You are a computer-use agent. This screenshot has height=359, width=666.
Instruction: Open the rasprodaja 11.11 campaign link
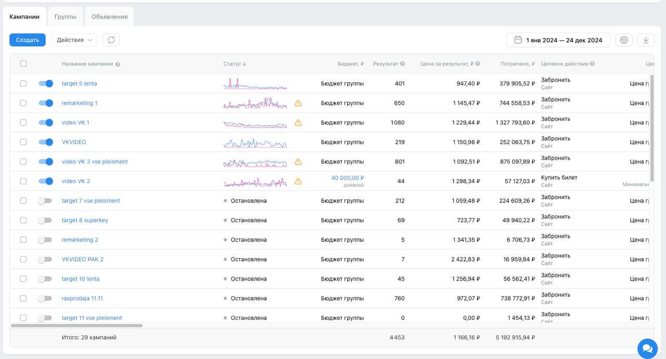coord(82,298)
